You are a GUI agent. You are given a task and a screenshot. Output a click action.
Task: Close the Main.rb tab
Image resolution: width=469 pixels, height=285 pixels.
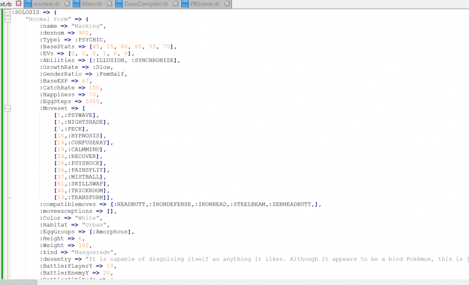(109, 4)
